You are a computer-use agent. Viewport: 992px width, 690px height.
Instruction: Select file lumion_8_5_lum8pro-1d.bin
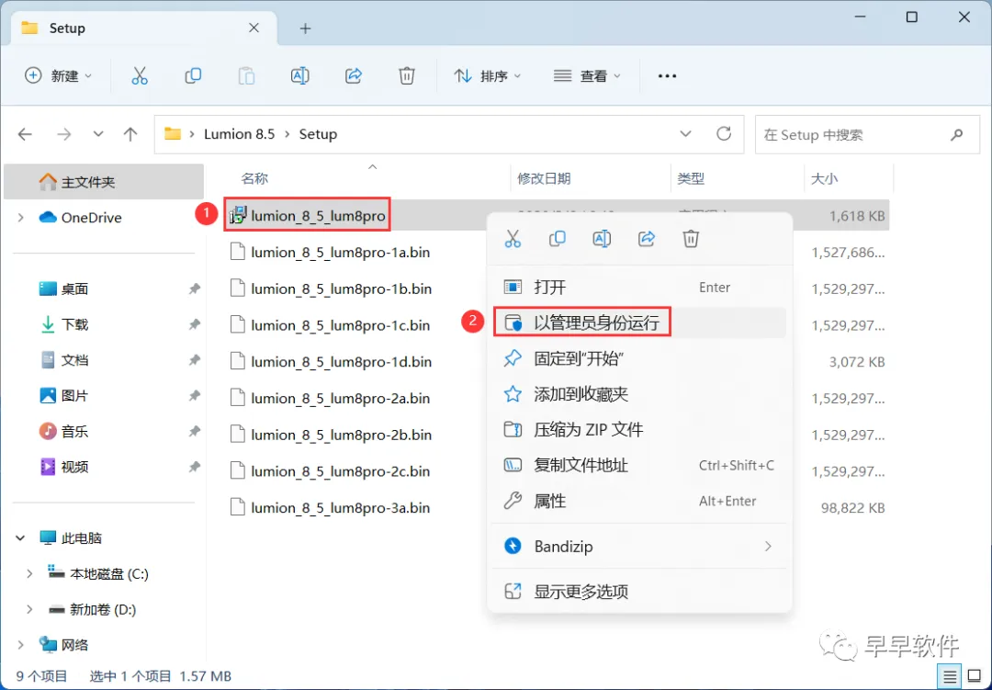pyautogui.click(x=331, y=362)
